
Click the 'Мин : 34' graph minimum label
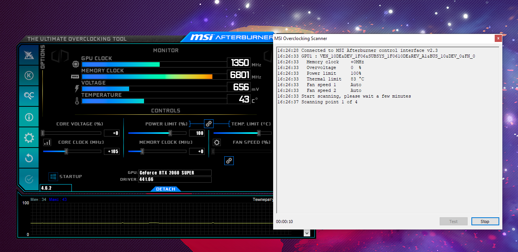coord(38,200)
